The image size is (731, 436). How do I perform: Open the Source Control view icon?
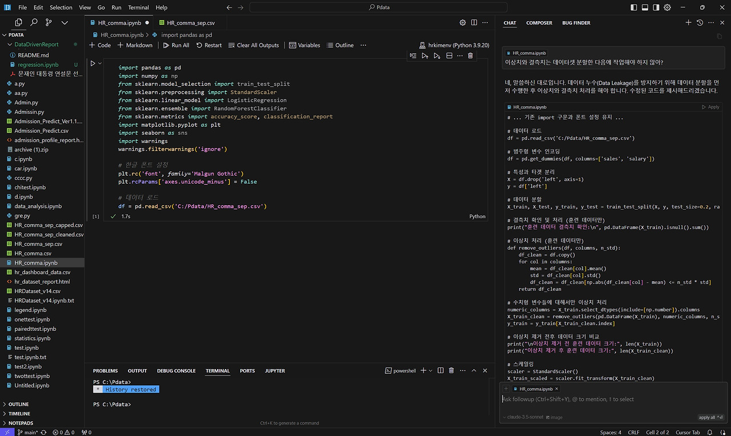tap(49, 22)
